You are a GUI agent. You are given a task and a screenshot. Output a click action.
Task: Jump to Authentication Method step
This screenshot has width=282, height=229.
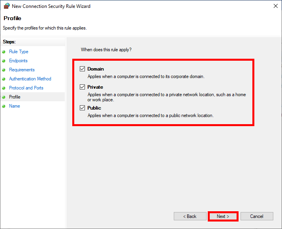30,79
